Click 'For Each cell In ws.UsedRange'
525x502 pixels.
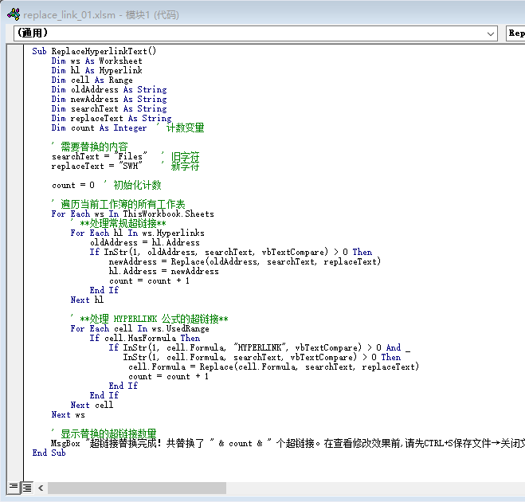point(139,328)
